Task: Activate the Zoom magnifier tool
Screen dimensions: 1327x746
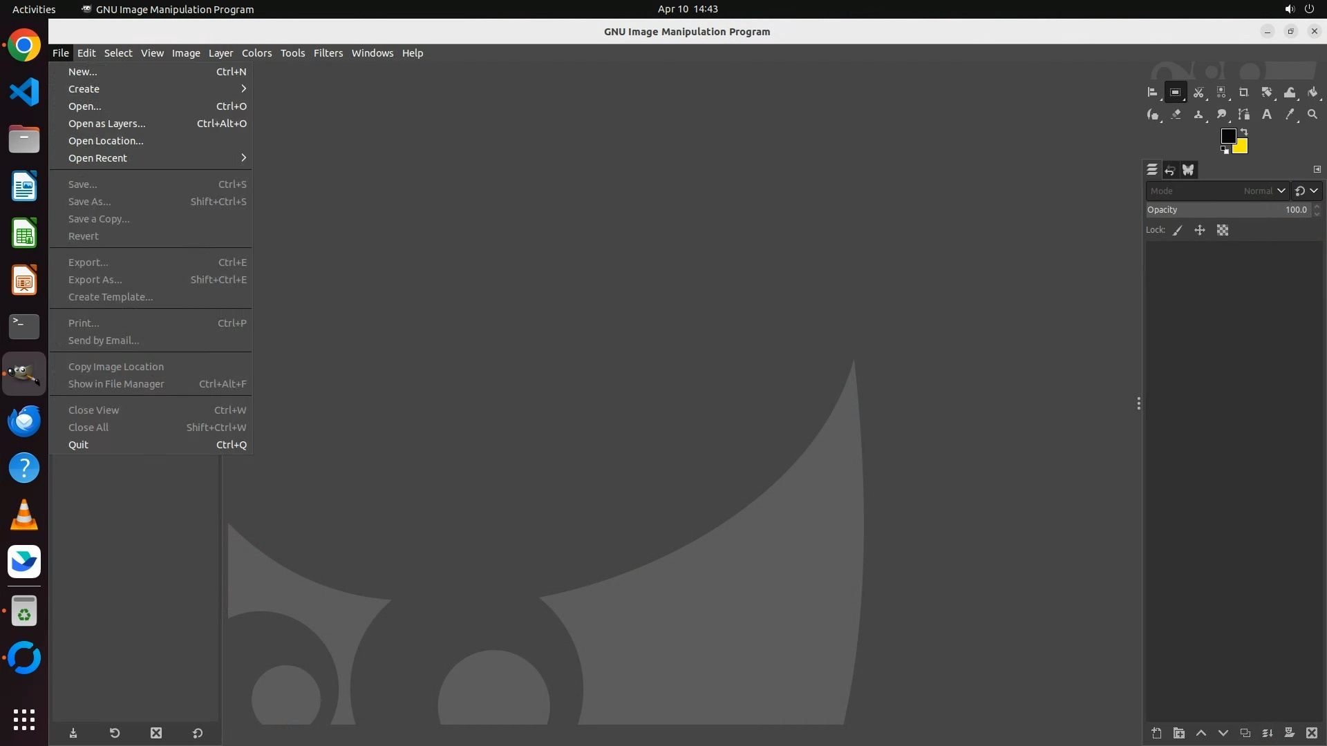Action: 1312,115
